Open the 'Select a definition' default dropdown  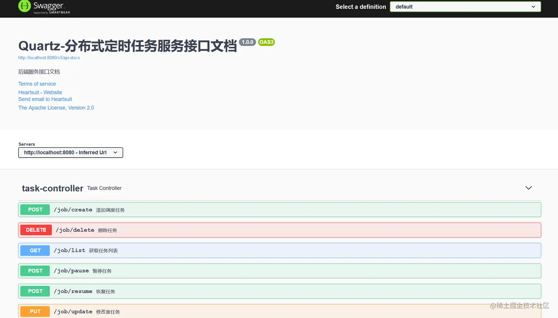465,7
